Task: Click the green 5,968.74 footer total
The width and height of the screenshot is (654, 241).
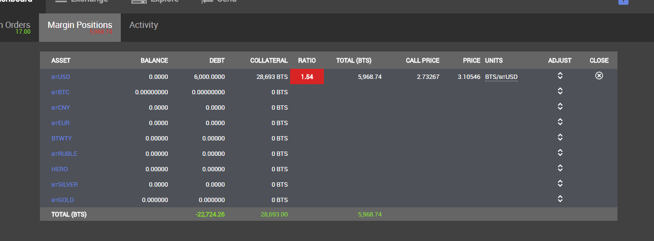Action: click(370, 215)
